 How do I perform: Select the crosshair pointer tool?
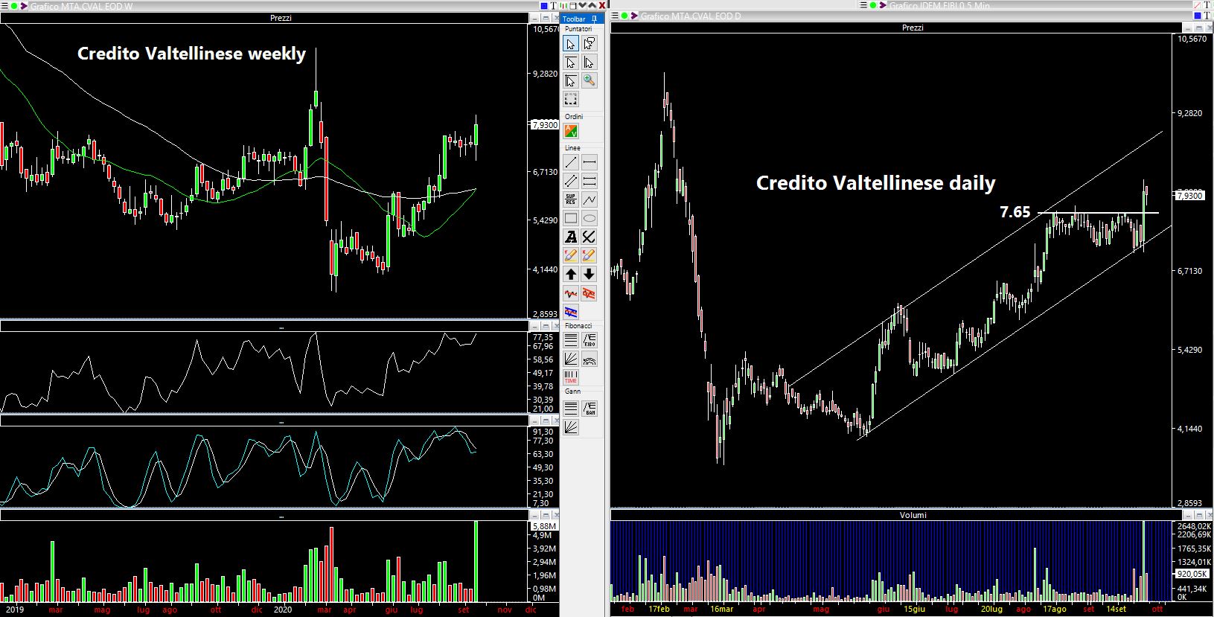[571, 80]
